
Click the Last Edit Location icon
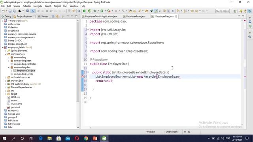(192, 11)
